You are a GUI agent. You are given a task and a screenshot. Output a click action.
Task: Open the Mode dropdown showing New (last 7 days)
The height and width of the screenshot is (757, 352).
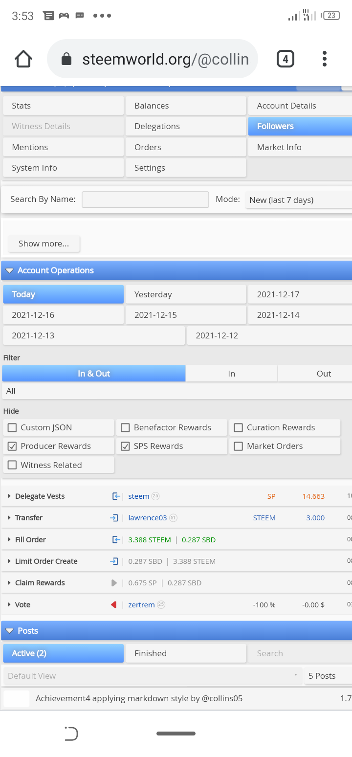[x=299, y=200]
